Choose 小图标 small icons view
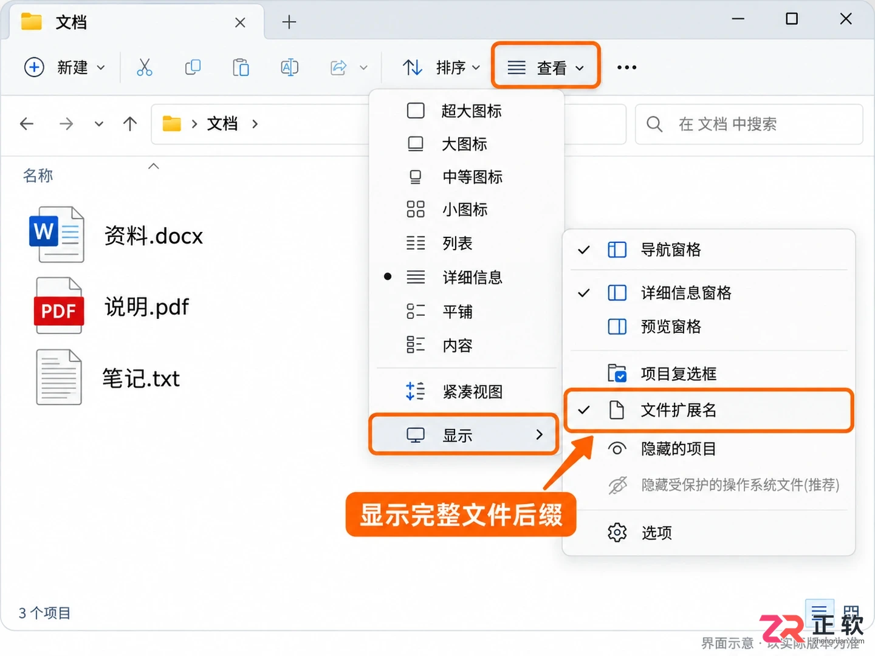Image resolution: width=875 pixels, height=656 pixels. tap(465, 210)
